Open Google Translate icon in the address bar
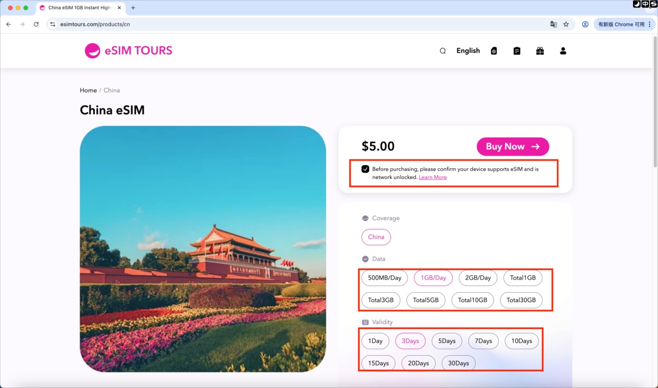Image resolution: width=658 pixels, height=388 pixels. coord(553,24)
